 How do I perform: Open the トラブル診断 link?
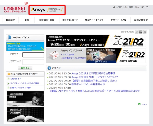68,55
